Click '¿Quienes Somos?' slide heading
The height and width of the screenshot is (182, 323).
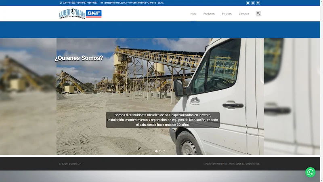point(79,58)
